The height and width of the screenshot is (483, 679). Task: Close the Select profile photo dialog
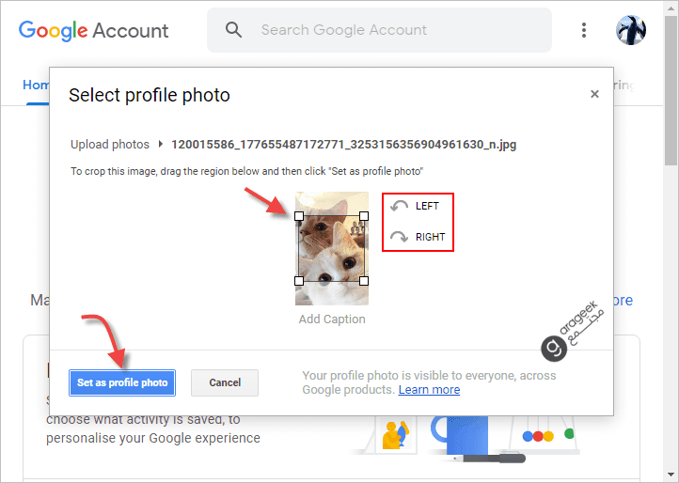click(594, 94)
